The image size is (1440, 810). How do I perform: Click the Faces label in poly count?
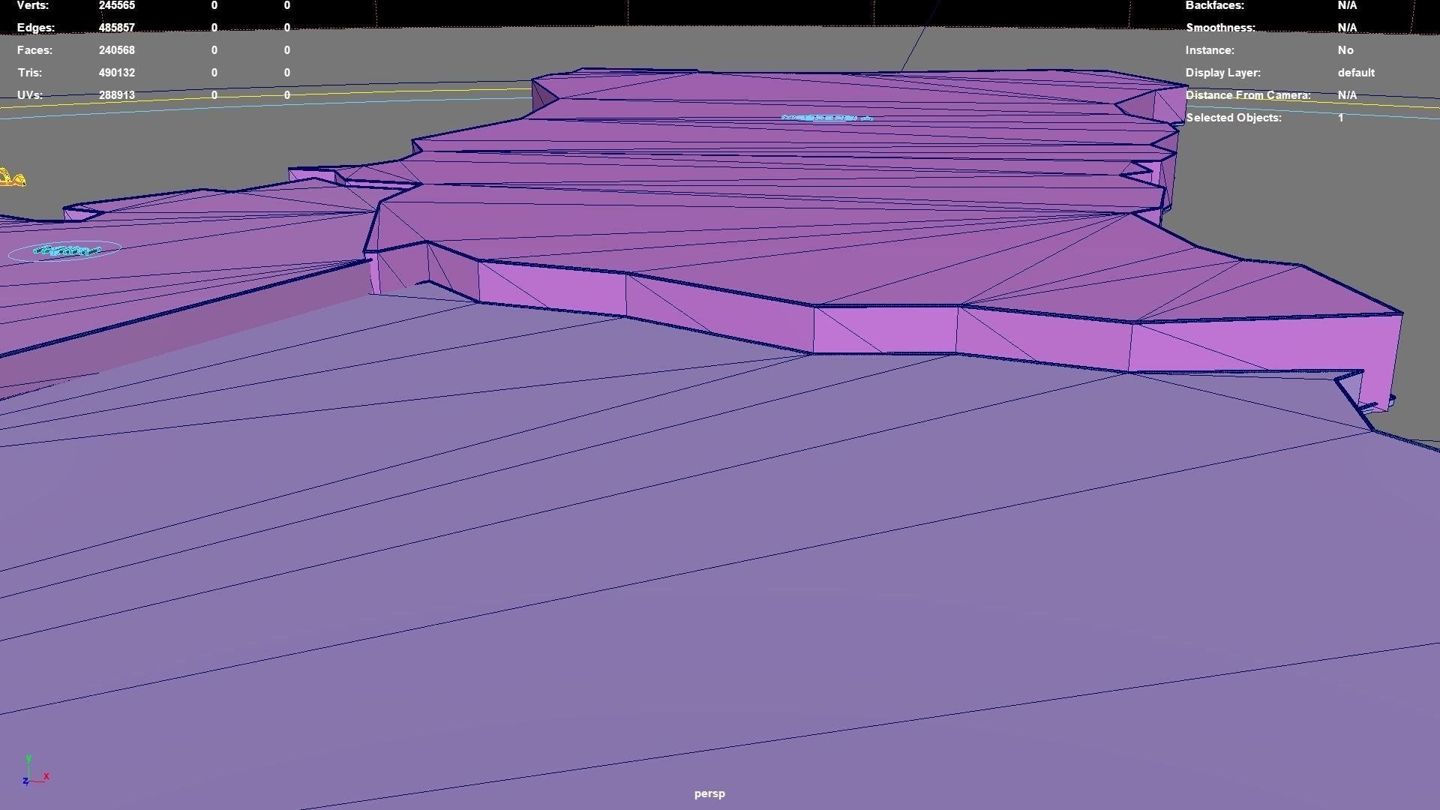pyautogui.click(x=34, y=50)
